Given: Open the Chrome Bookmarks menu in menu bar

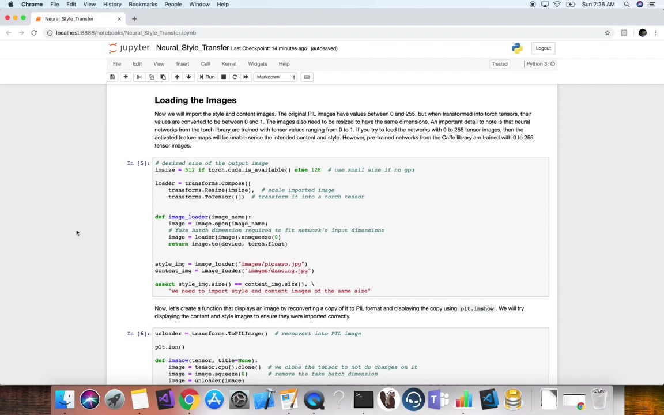Looking at the screenshot, I should 143,4.
